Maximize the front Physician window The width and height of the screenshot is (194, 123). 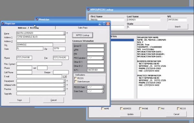click(104, 24)
